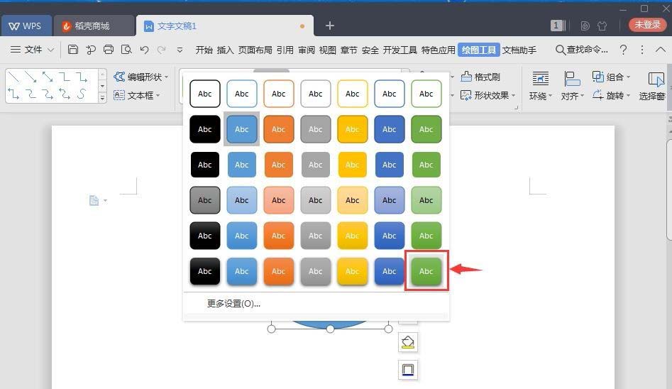The width and height of the screenshot is (672, 389).
Task: Open the 环绕 dropdown arrow
Action: coord(550,96)
